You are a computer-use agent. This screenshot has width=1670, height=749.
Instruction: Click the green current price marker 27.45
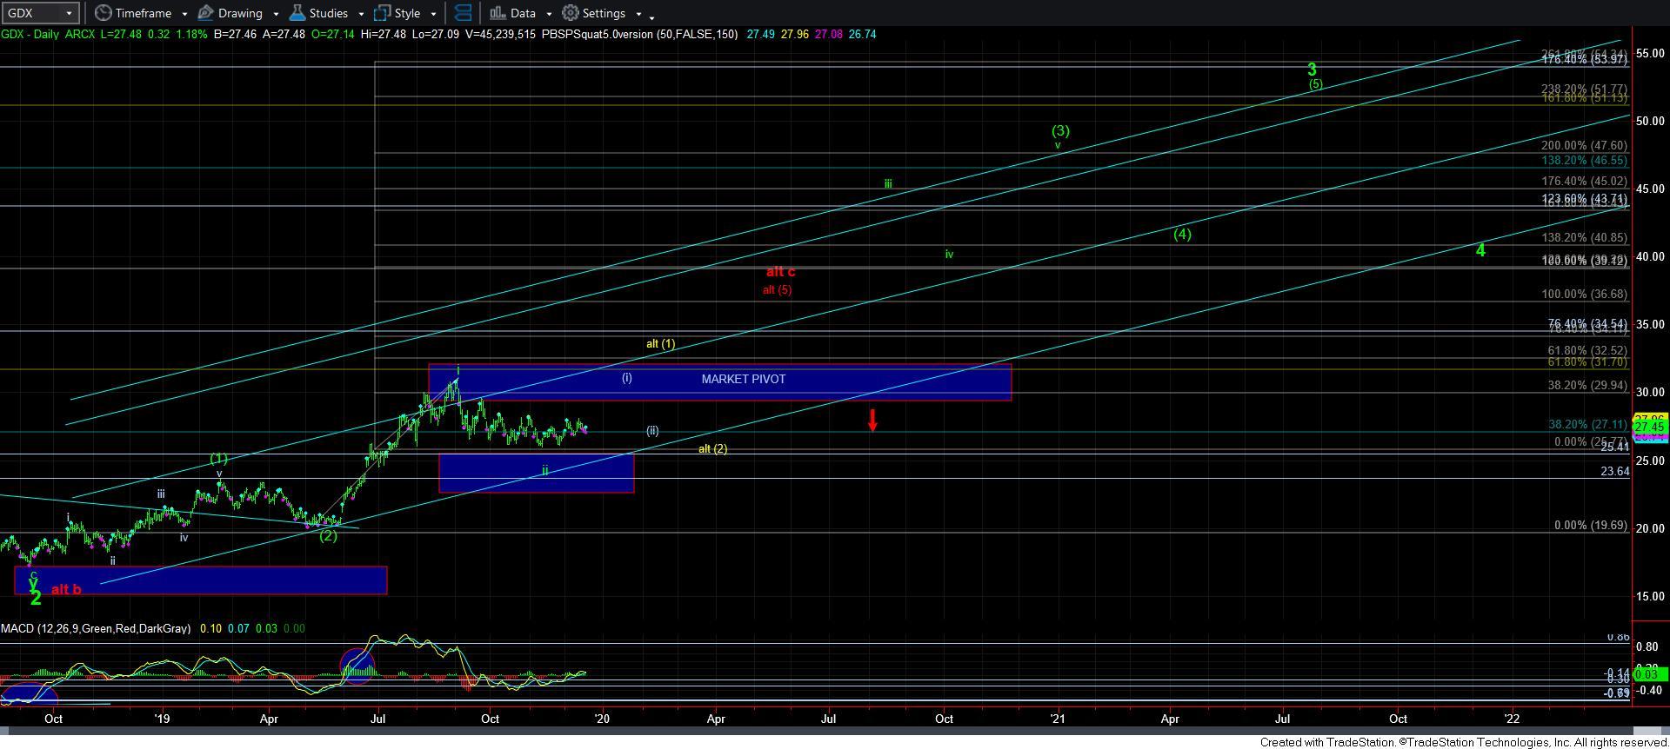[x=1649, y=428]
